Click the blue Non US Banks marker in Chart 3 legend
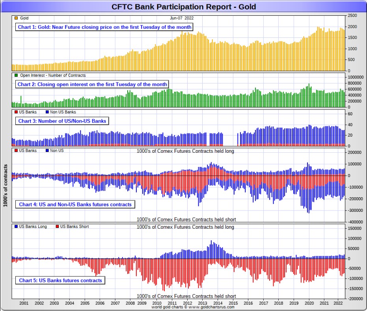The height and width of the screenshot is (311, 367). [x=48, y=112]
